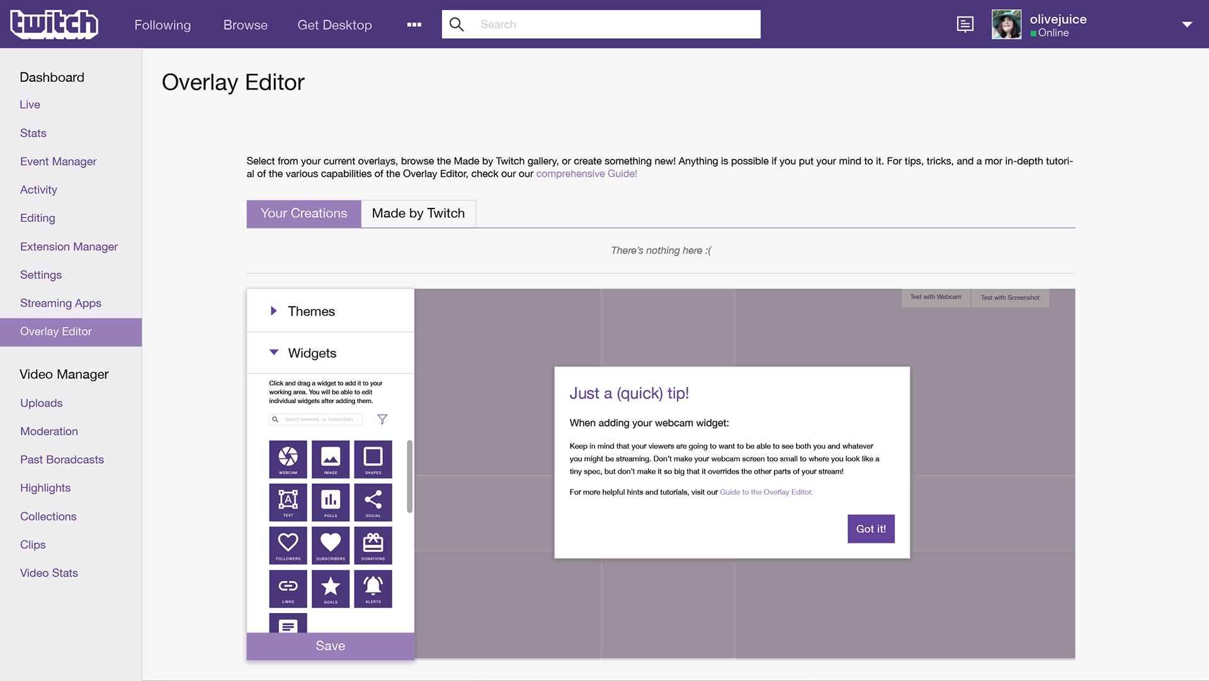
Task: Focus the widget keyword search field
Action: click(x=316, y=419)
